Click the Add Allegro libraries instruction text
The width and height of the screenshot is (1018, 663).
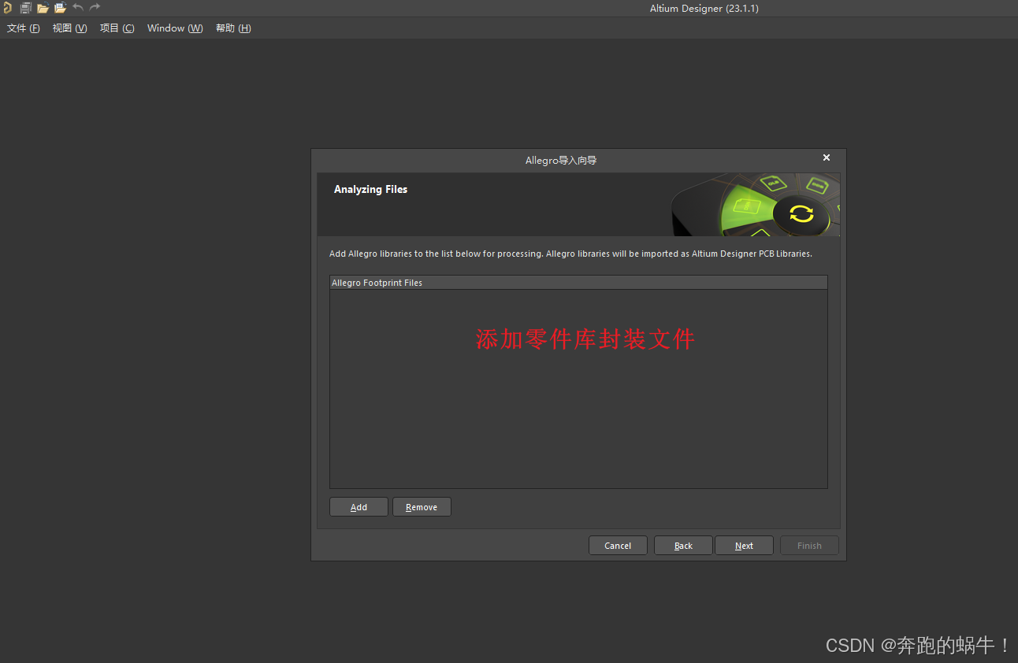click(x=570, y=254)
